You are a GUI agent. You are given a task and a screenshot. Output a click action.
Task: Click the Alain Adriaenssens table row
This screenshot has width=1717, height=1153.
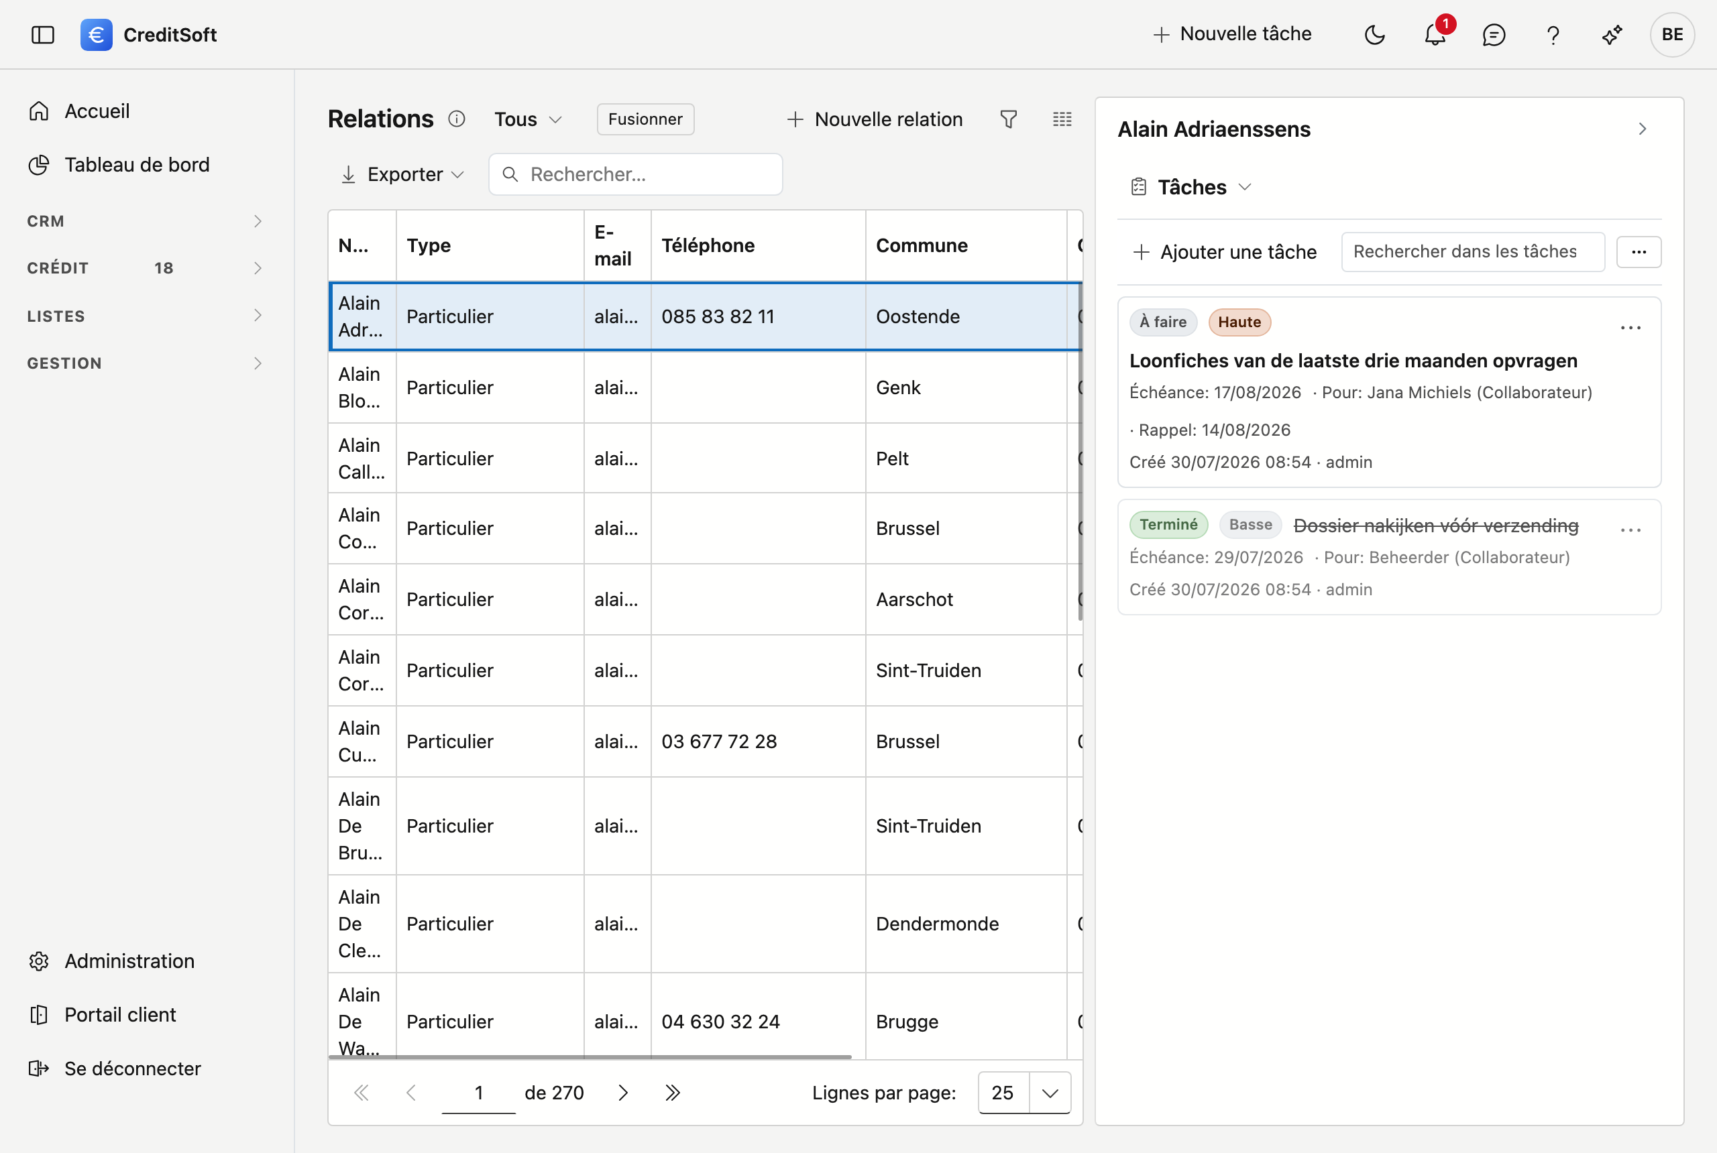(706, 316)
